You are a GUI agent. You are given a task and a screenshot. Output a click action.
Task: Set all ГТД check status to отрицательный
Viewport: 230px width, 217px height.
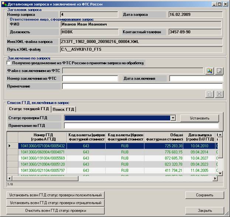point(55,203)
